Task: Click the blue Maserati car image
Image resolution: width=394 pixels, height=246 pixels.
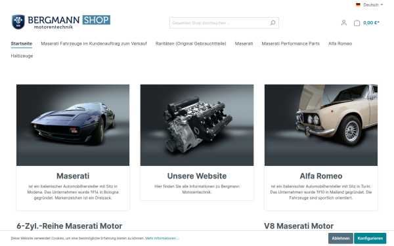Action: tap(73, 125)
